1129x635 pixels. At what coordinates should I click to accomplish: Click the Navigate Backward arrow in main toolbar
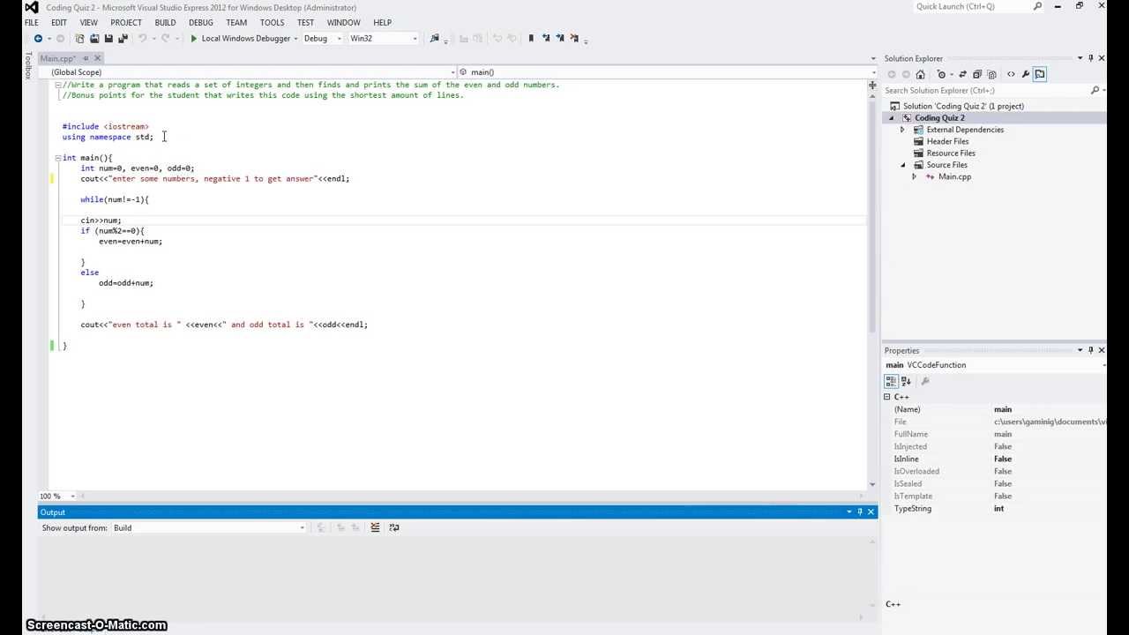click(38, 39)
